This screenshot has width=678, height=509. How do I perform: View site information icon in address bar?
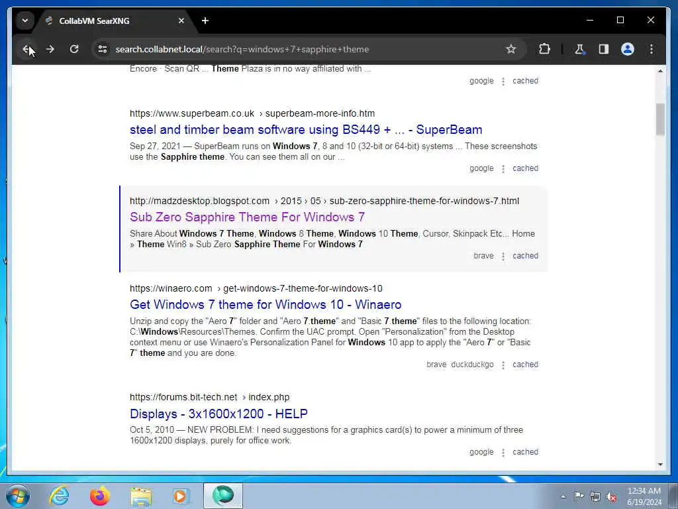click(x=103, y=49)
